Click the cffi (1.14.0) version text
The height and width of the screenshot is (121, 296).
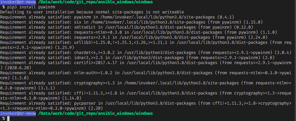pyautogui.click(x=72, y=98)
